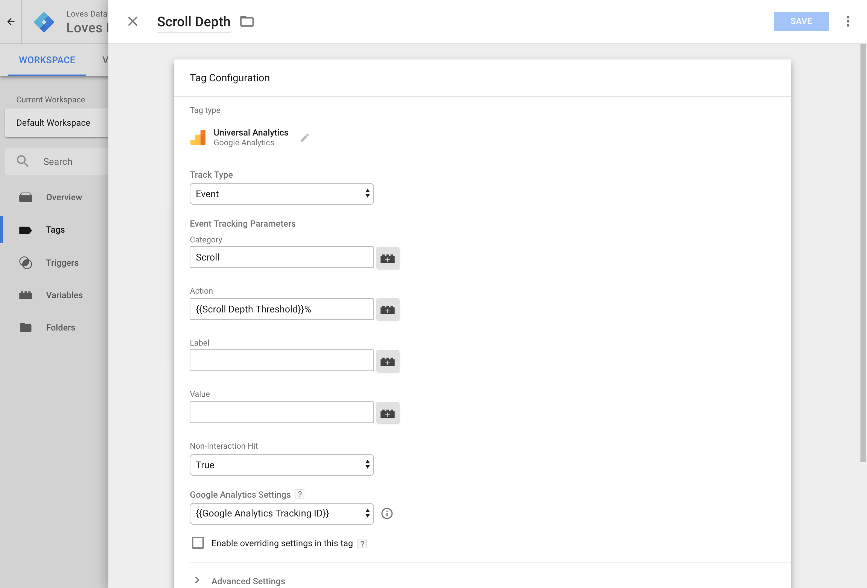
Task: Click the folder icon next to Scroll Depth
Action: click(247, 21)
